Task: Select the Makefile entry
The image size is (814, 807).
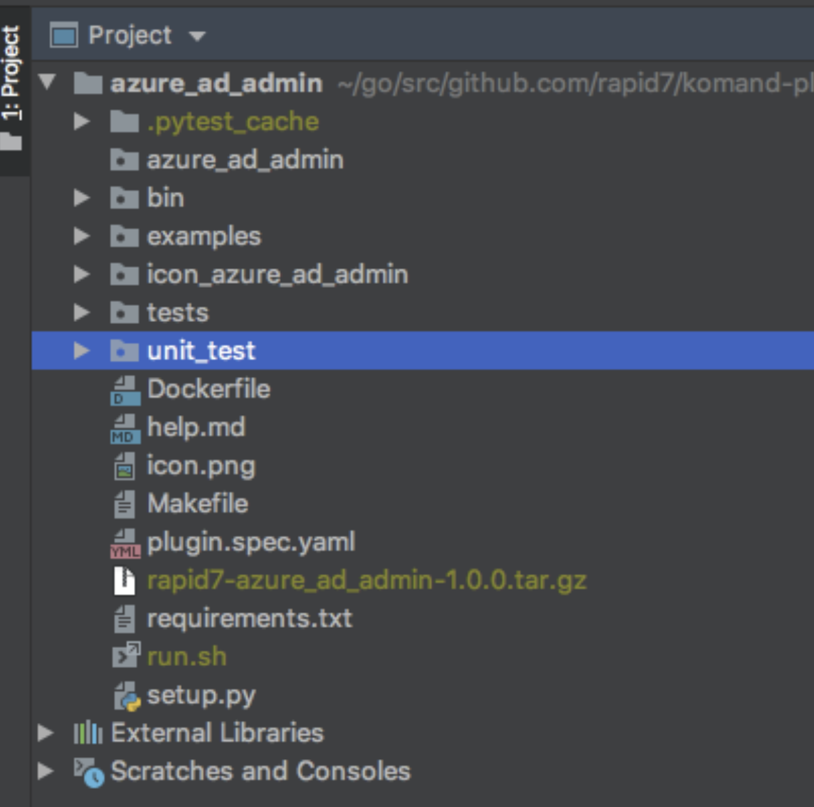Action: point(197,504)
